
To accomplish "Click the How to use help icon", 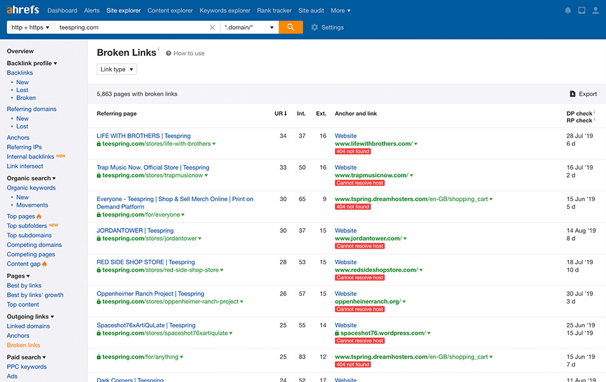I will (169, 53).
